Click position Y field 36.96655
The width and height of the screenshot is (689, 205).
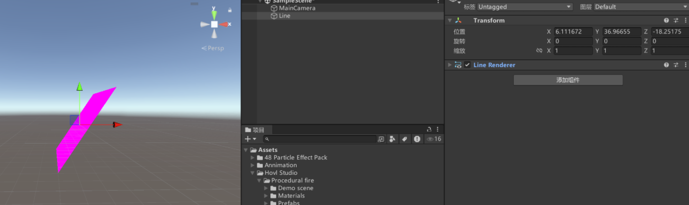(622, 32)
